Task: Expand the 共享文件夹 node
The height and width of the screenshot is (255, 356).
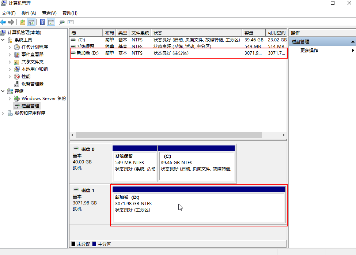Action: coord(10,62)
